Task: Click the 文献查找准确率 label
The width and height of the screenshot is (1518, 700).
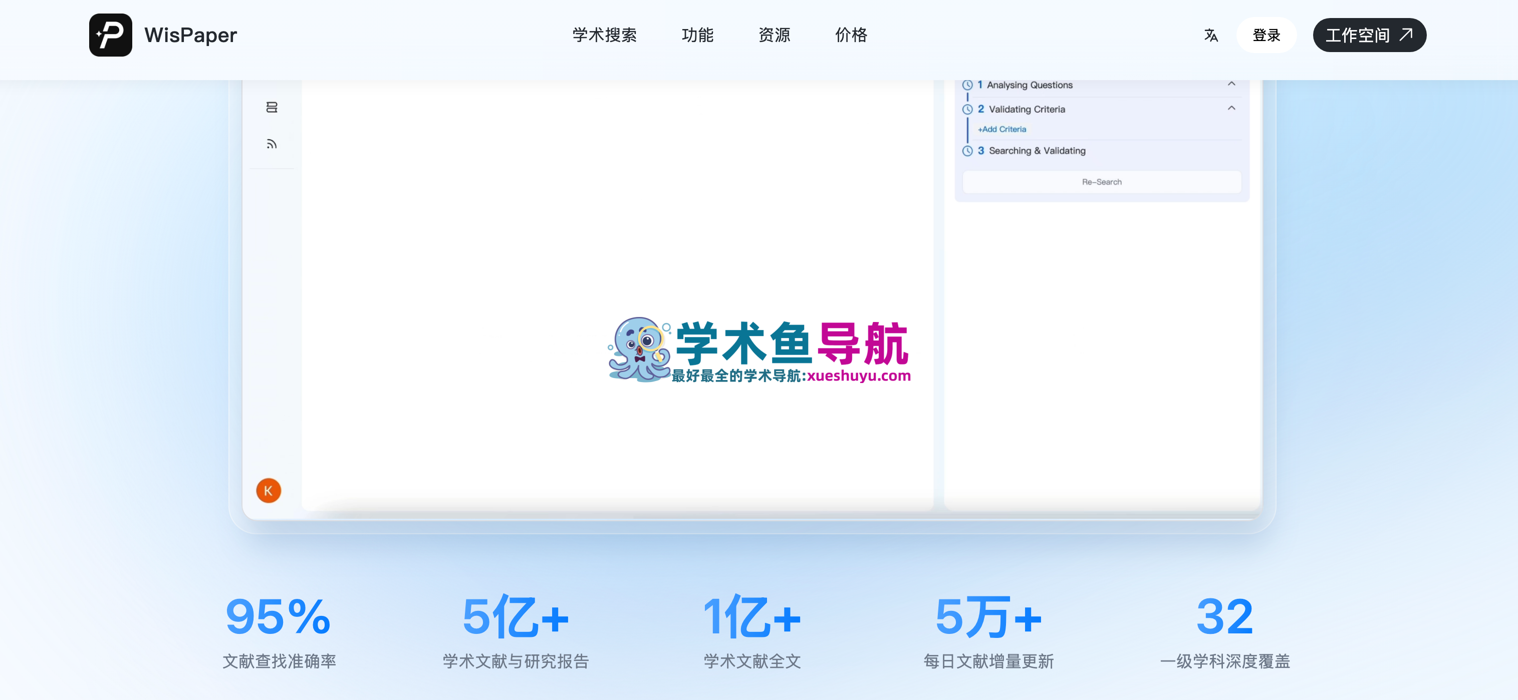Action: coord(279,661)
